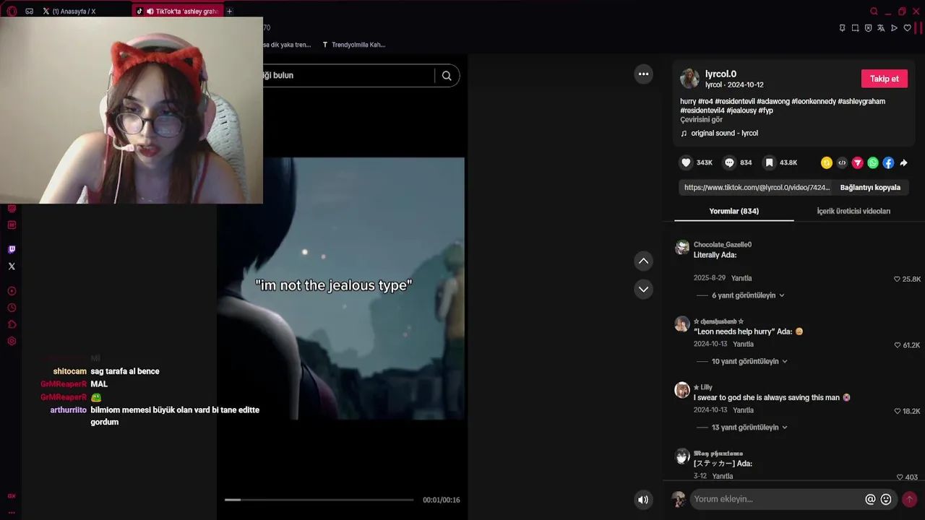
Task: Send to friends via the red paper plane icon
Action: 858,162
